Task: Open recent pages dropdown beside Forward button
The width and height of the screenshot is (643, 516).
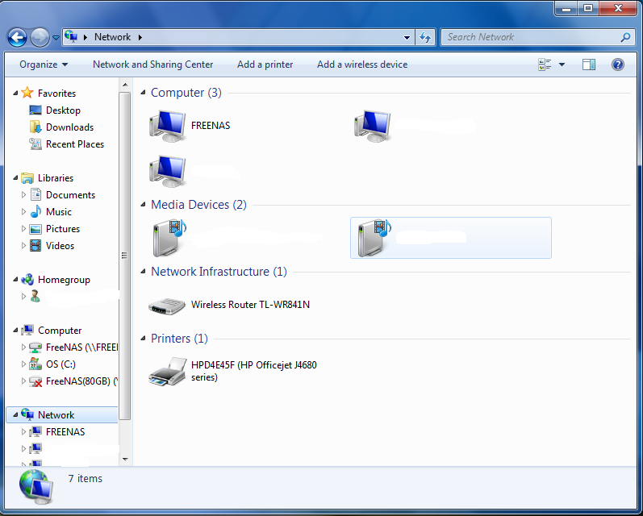Action: (x=56, y=38)
